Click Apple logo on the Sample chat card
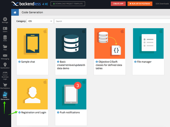The width and height of the screenshot is (170, 127). pyautogui.click(x=45, y=31)
